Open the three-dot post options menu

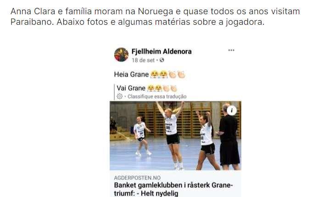(231, 51)
